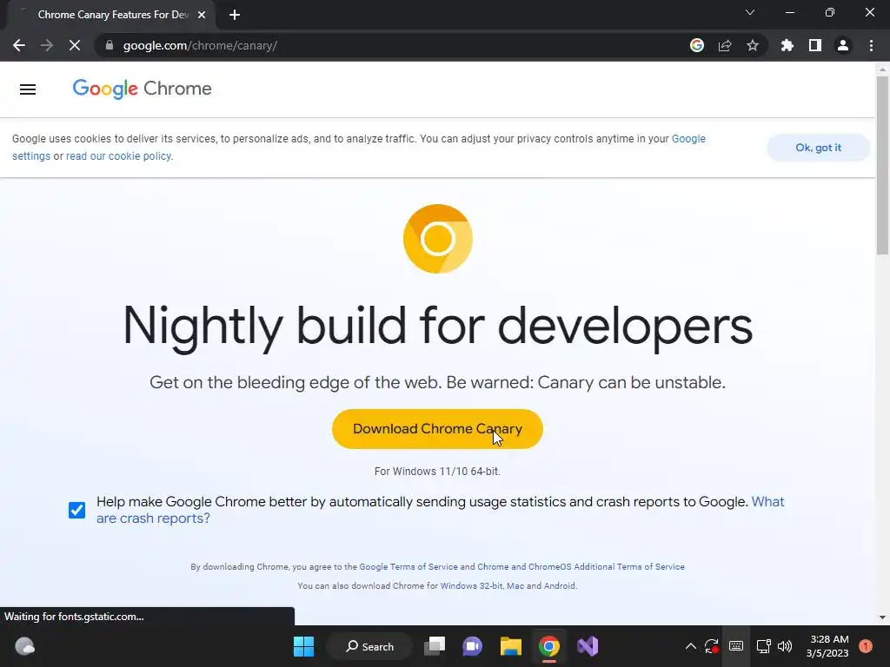890x667 pixels.
Task: Open the hamburger navigation menu
Action: click(28, 89)
